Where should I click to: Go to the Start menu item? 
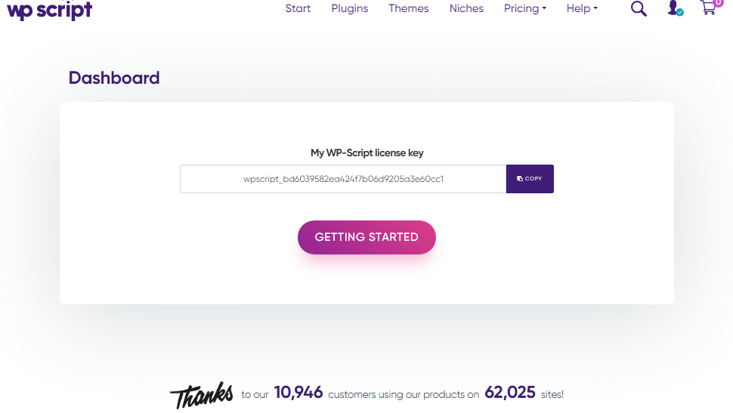(x=298, y=8)
